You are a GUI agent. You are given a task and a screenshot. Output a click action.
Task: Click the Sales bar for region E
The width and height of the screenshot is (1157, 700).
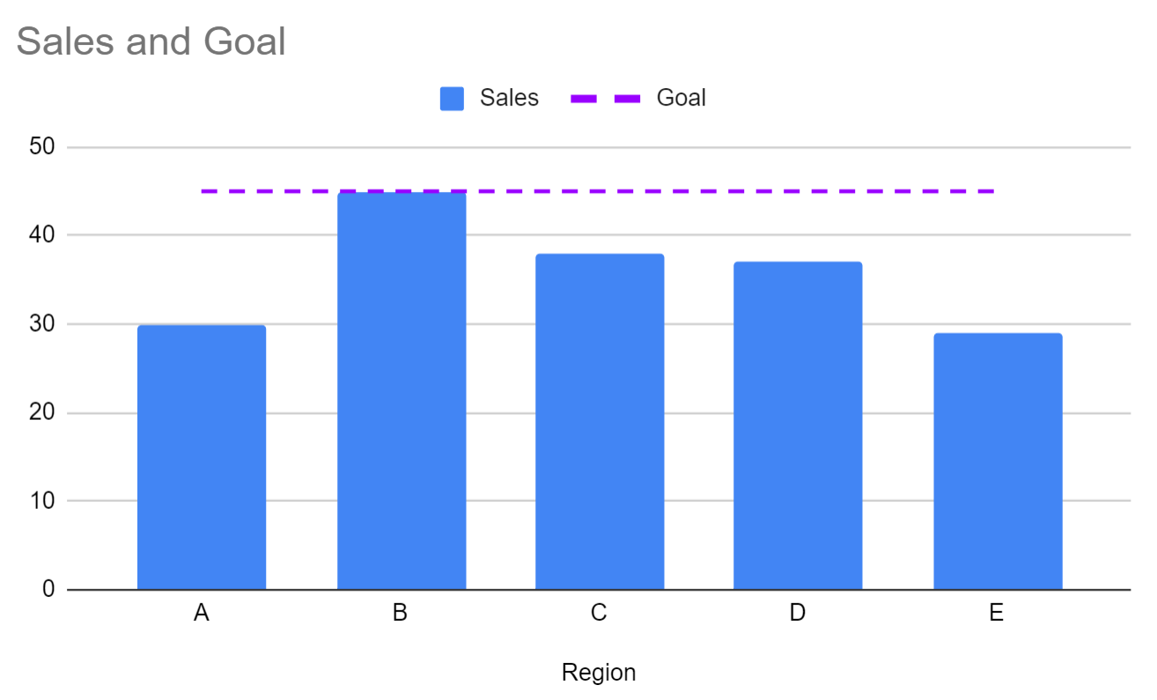998,461
